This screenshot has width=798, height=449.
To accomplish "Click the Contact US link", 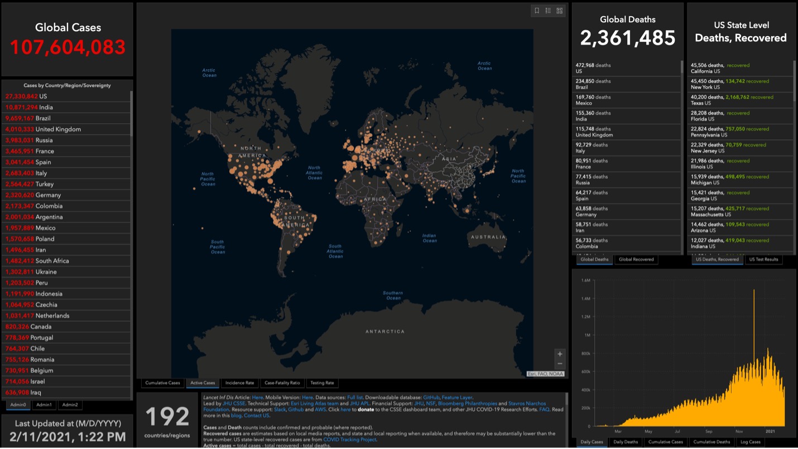I will [x=257, y=416].
